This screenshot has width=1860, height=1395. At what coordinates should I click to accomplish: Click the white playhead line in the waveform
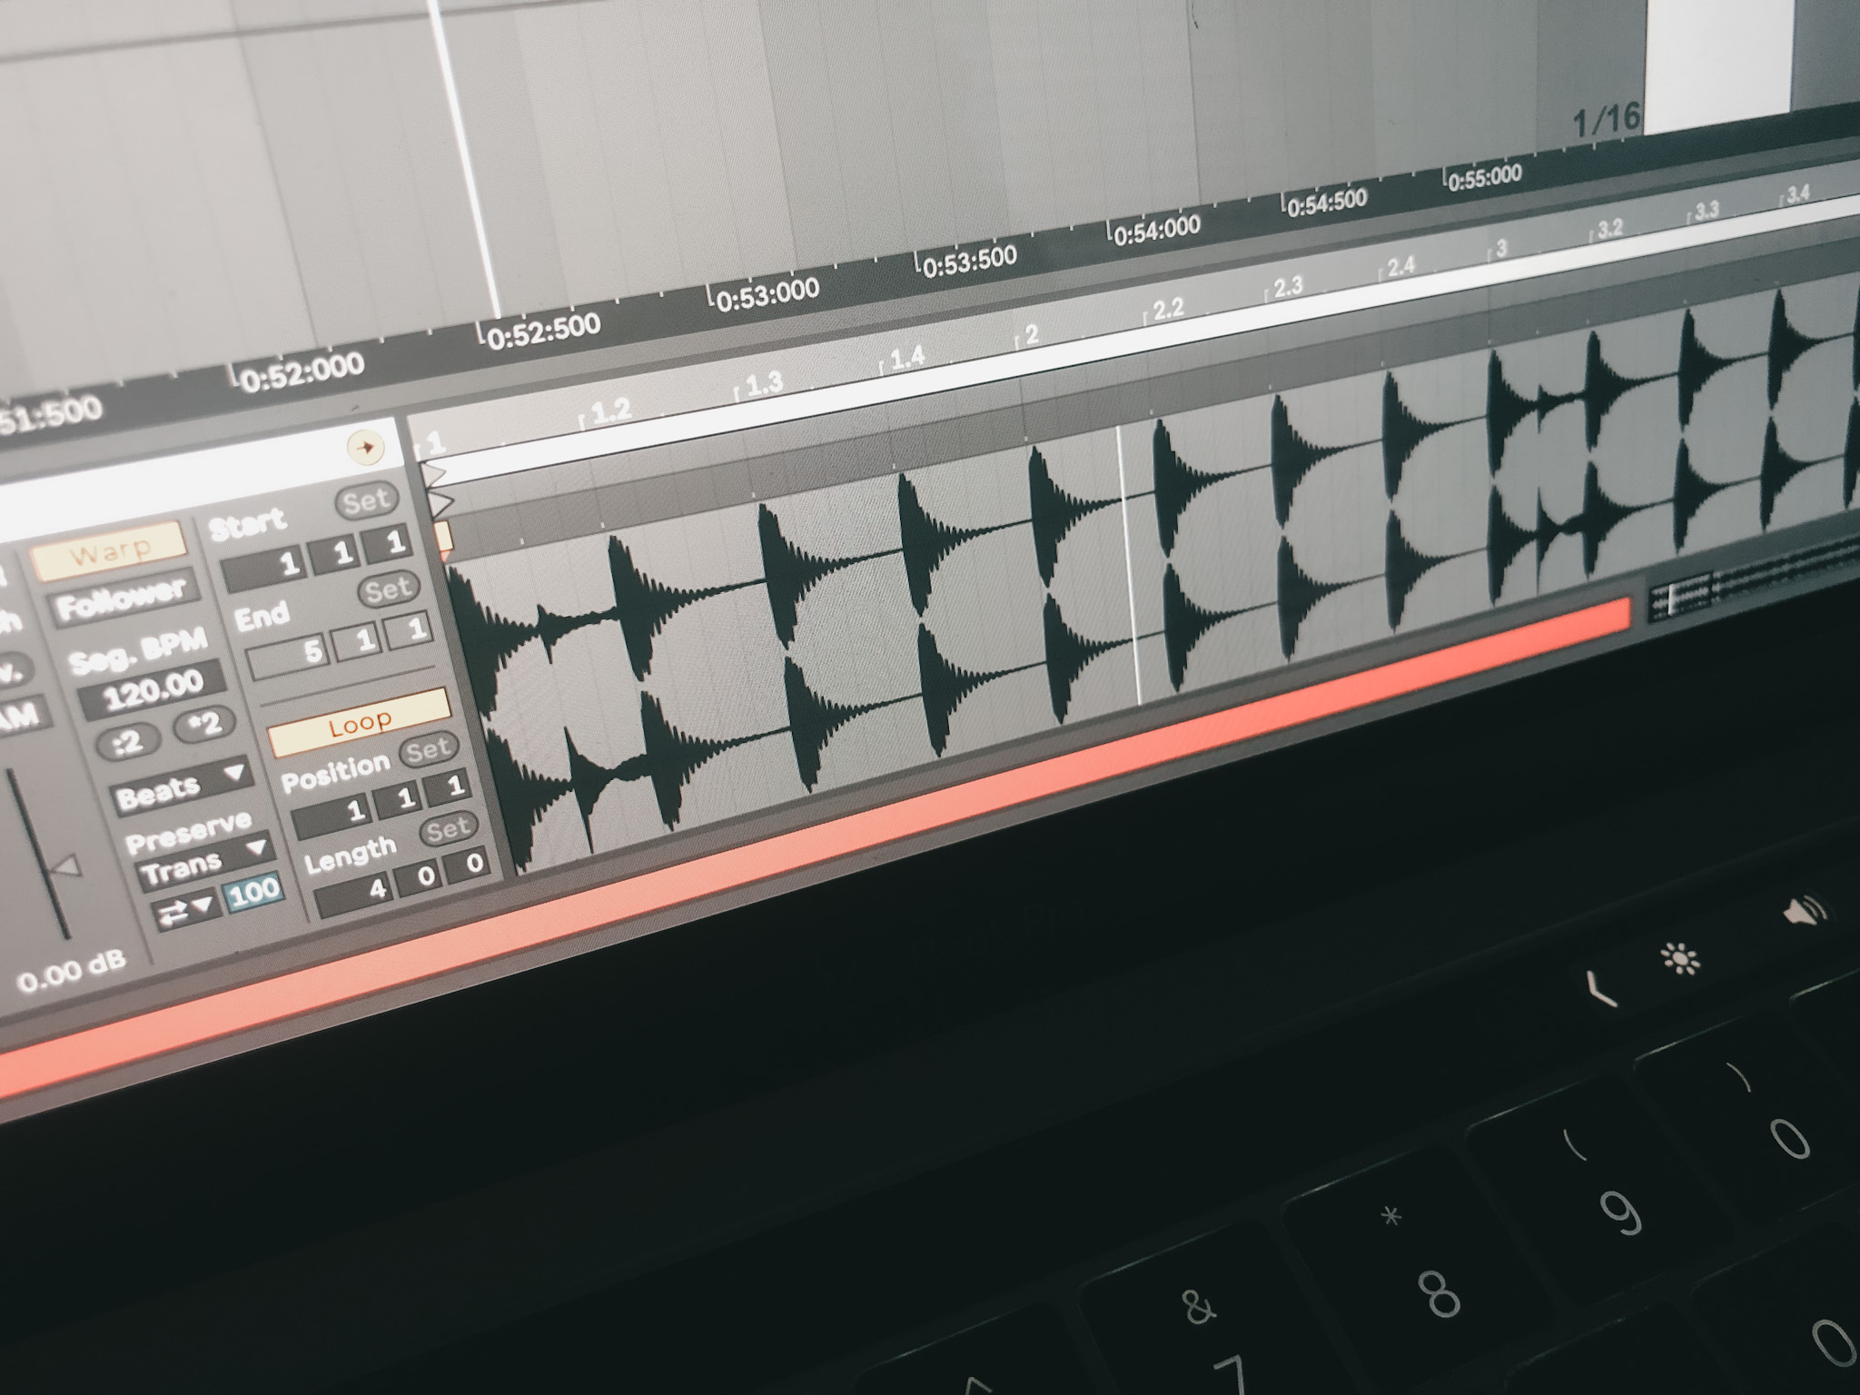tap(1129, 565)
